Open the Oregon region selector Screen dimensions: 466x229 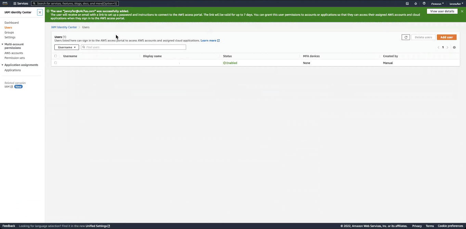437,4
